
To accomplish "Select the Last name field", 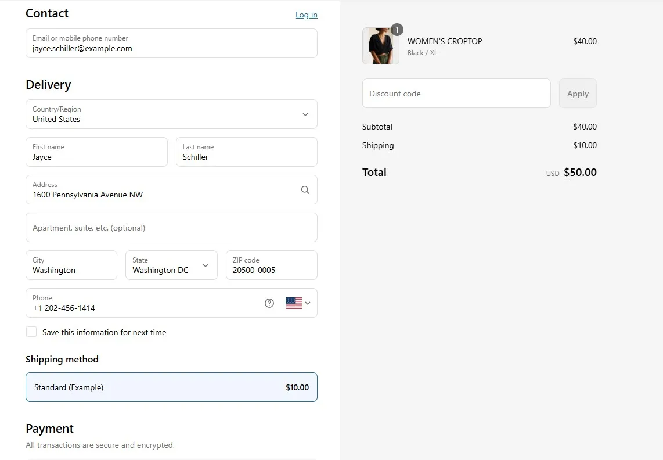I will [246, 152].
